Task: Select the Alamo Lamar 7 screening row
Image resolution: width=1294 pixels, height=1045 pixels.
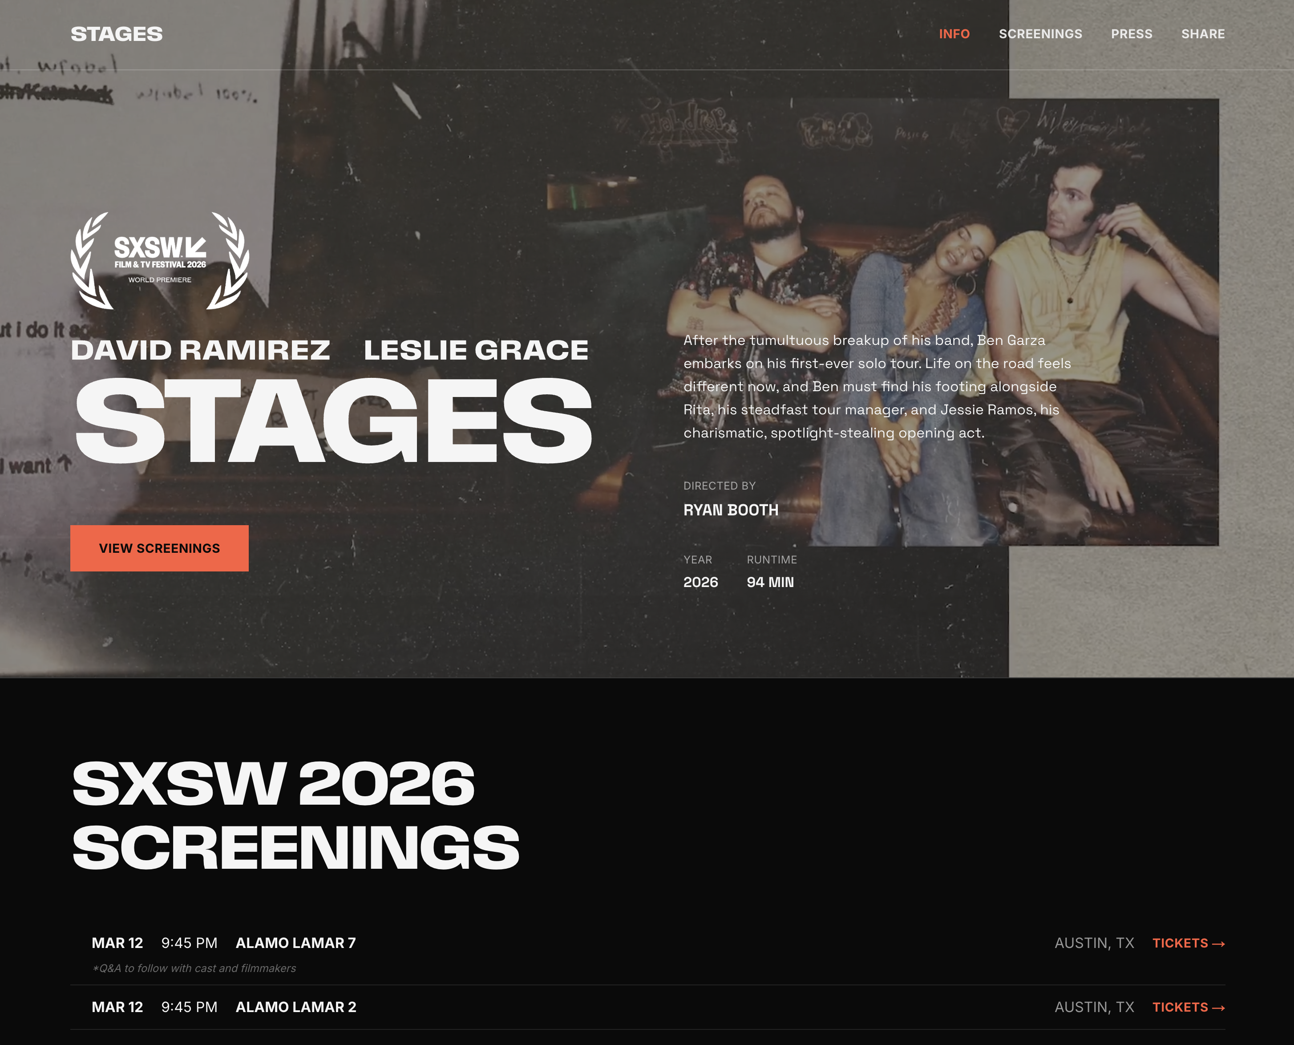Action: (x=647, y=953)
